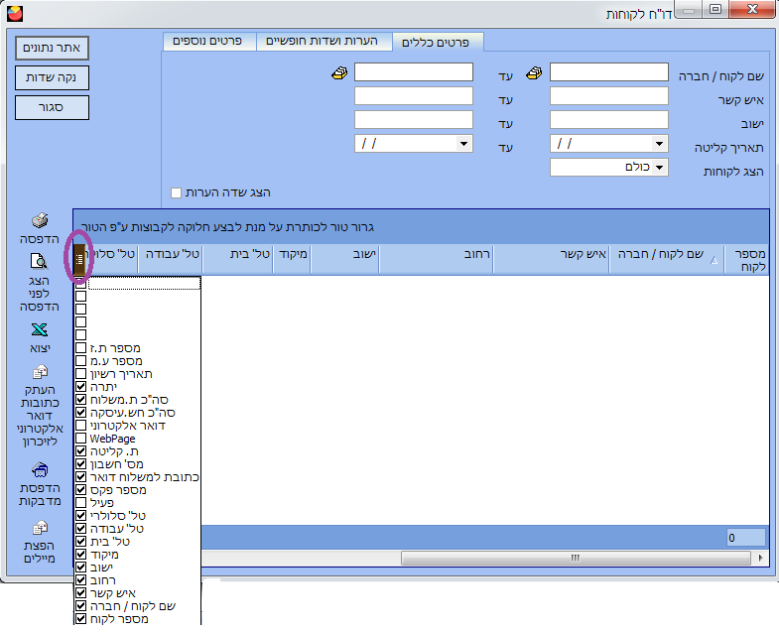Viewport: 779px width, 633px height.
Task: Click lookup icon beside first שם לקוח / חברה field
Action: pyautogui.click(x=534, y=73)
